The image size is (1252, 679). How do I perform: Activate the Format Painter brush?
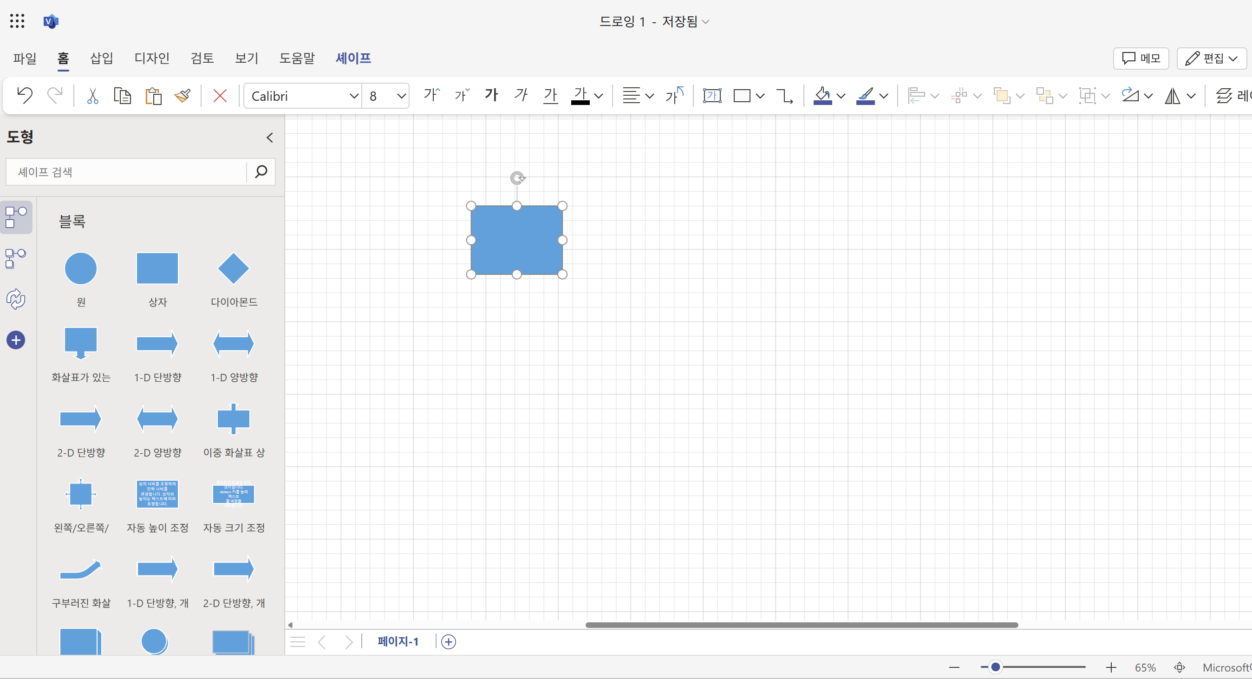click(x=183, y=95)
